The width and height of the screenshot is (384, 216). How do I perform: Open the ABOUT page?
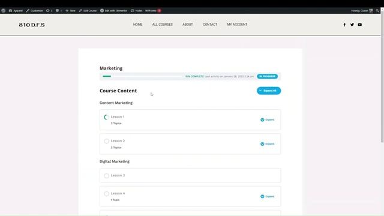click(188, 25)
